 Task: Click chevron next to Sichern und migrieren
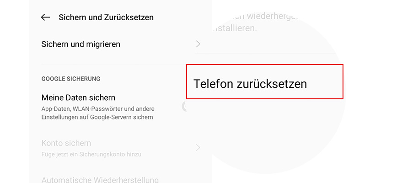(198, 44)
